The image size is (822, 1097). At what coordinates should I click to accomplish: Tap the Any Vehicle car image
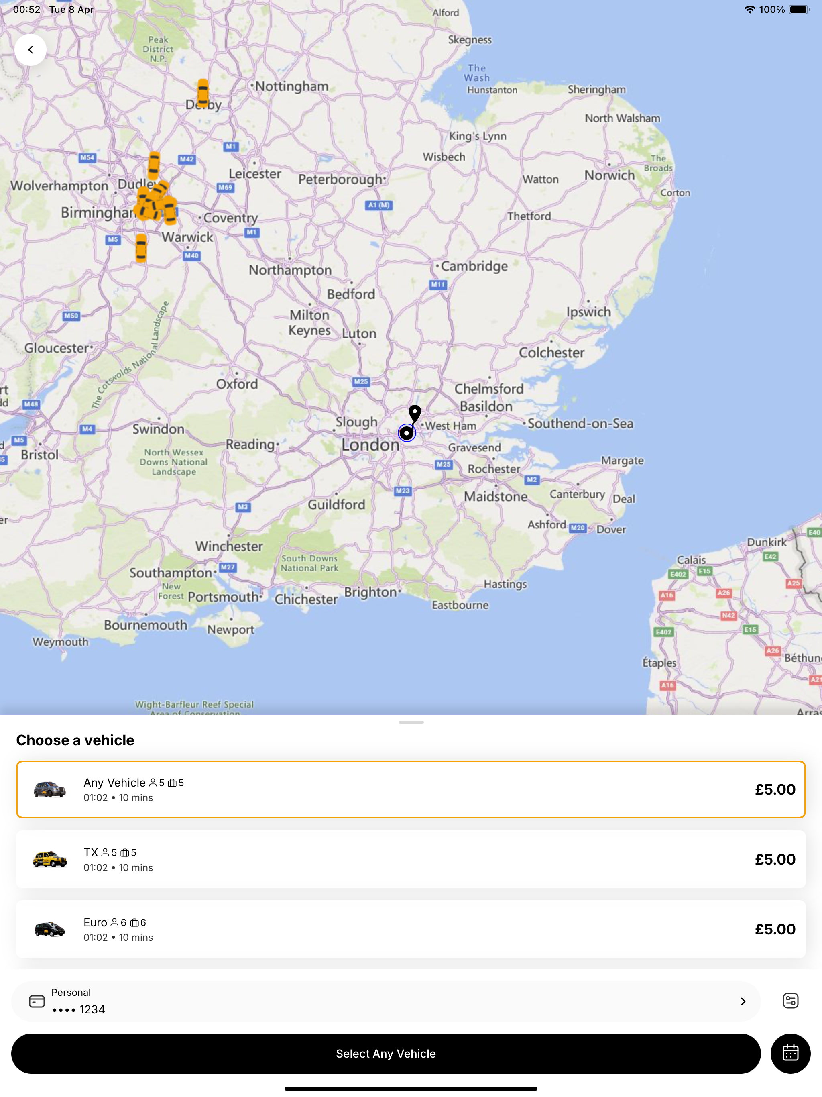pyautogui.click(x=50, y=789)
